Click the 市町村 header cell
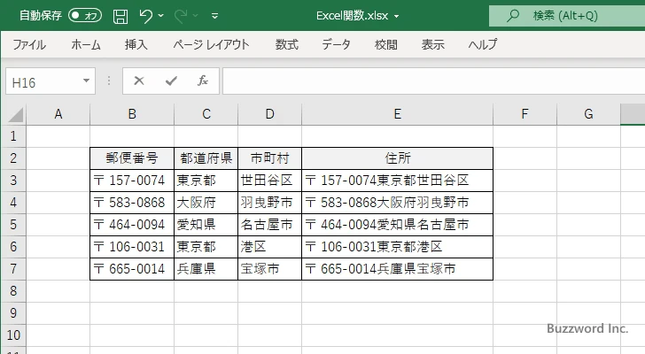Screen dimensions: 645x354 point(270,158)
